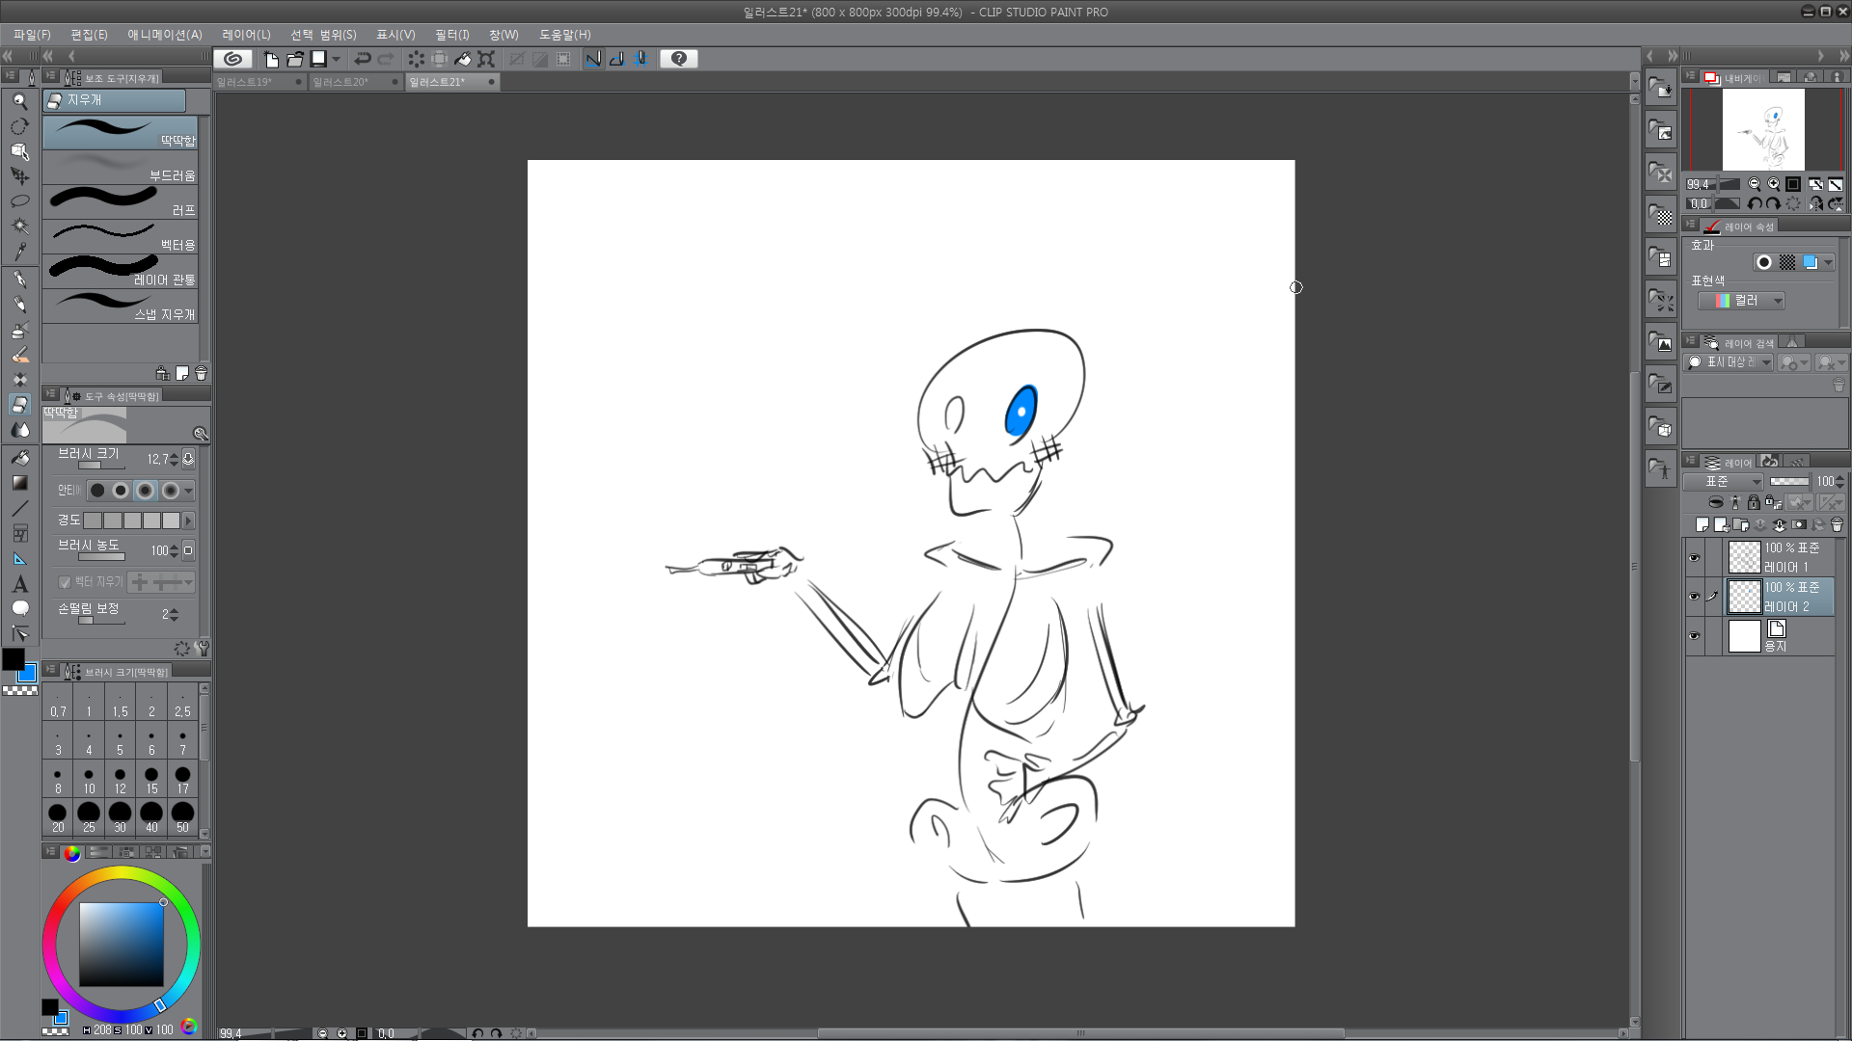The width and height of the screenshot is (1852, 1041).
Task: Open a file with folder icon
Action: tap(295, 59)
